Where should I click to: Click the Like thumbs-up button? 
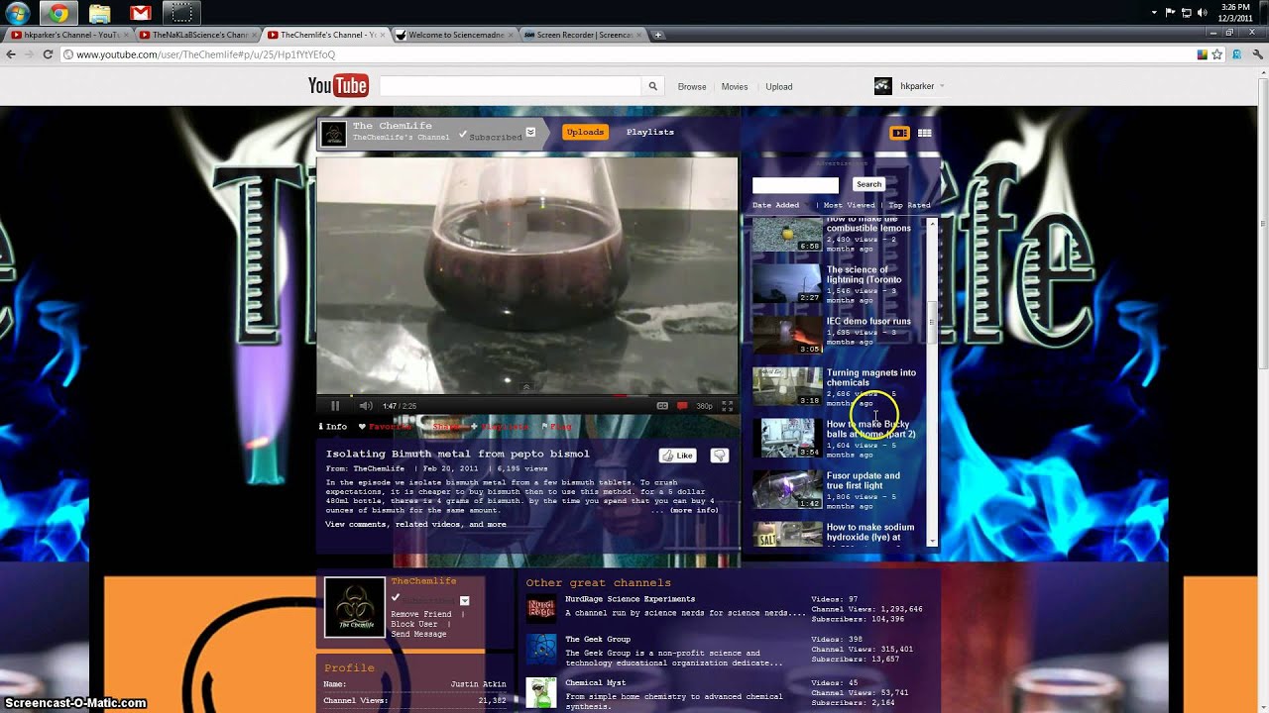coord(677,456)
